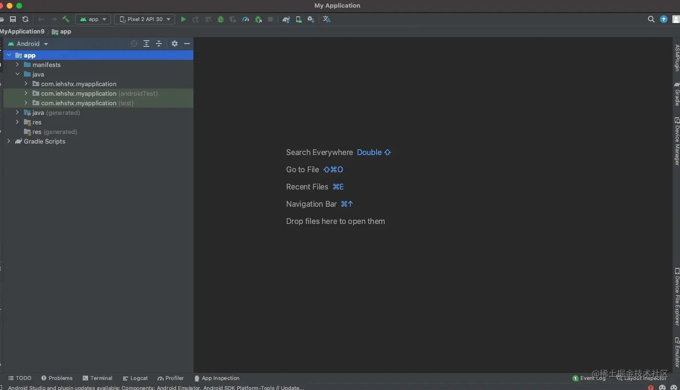Open the Android project view dropdown

[28, 44]
